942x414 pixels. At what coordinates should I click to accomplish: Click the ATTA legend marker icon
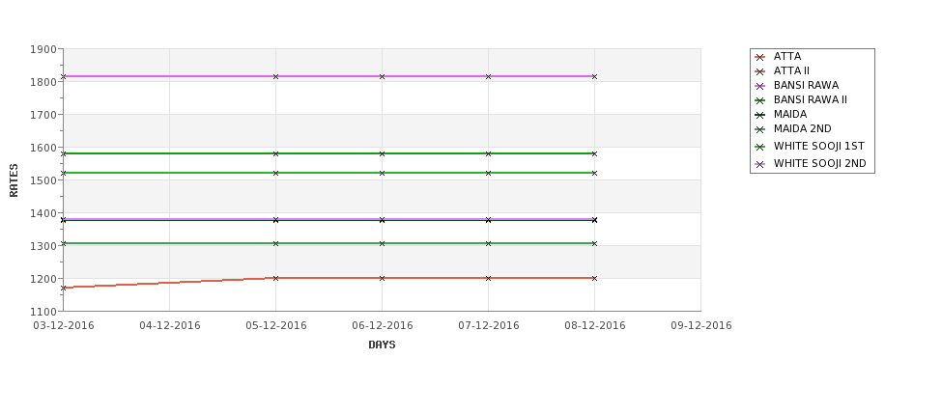[759, 57]
